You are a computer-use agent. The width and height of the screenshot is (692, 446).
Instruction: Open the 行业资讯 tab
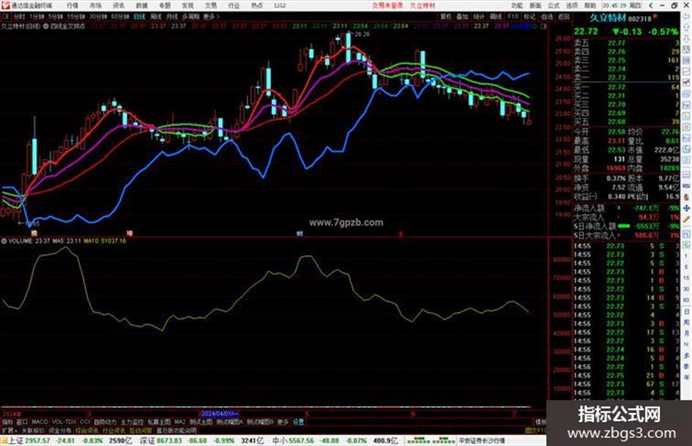pos(114,431)
